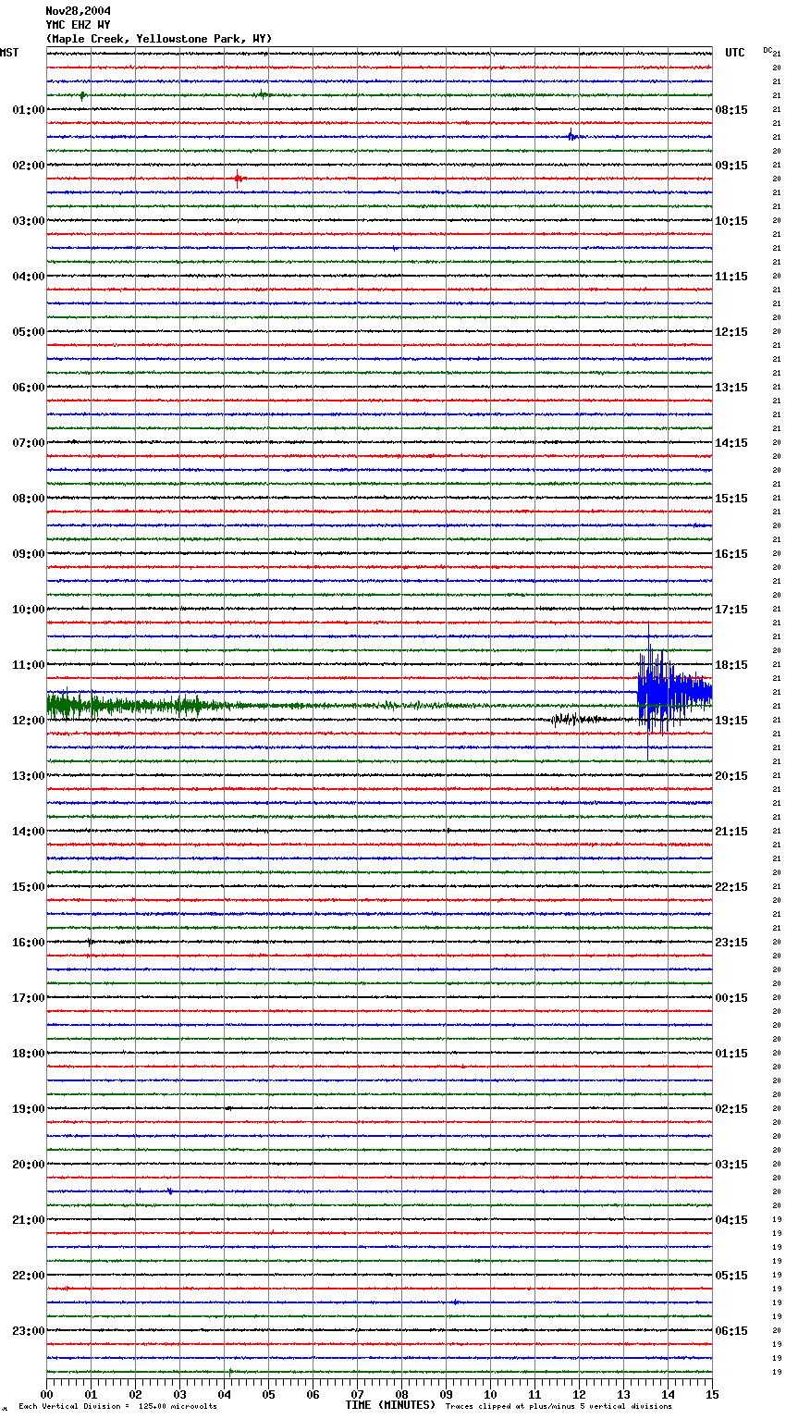Click the bottom minute-axis tick label '05'
Screen dimensions: 786x1419
[x=268, y=1395]
